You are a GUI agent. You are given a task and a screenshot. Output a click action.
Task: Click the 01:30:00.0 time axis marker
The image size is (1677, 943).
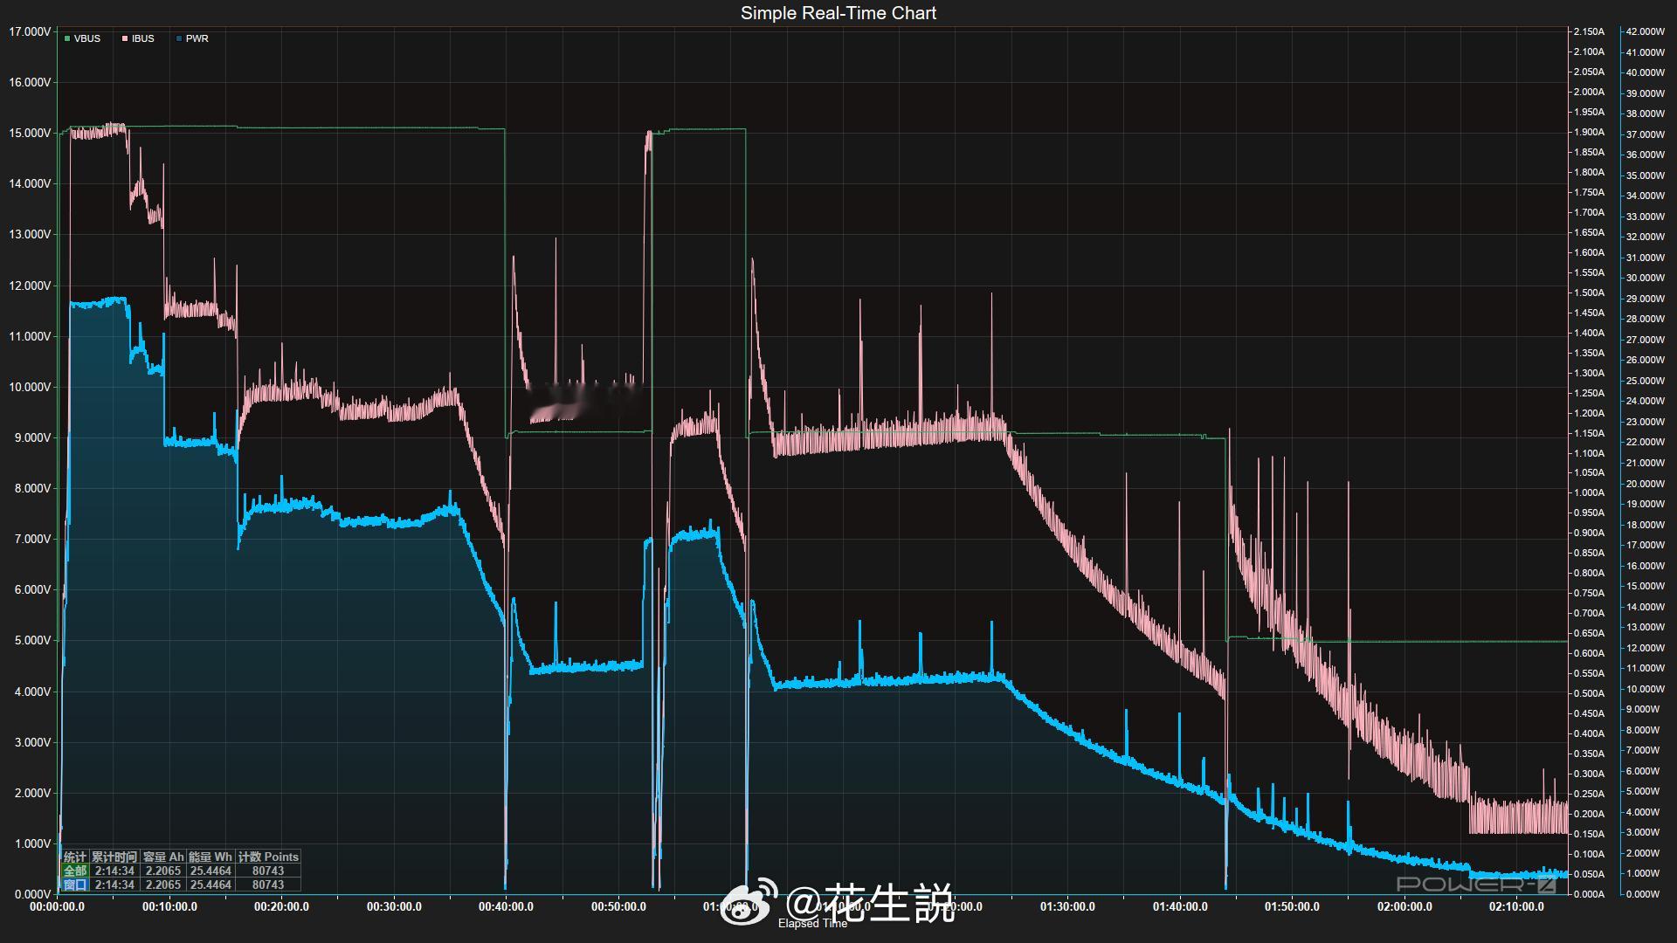1067,906
